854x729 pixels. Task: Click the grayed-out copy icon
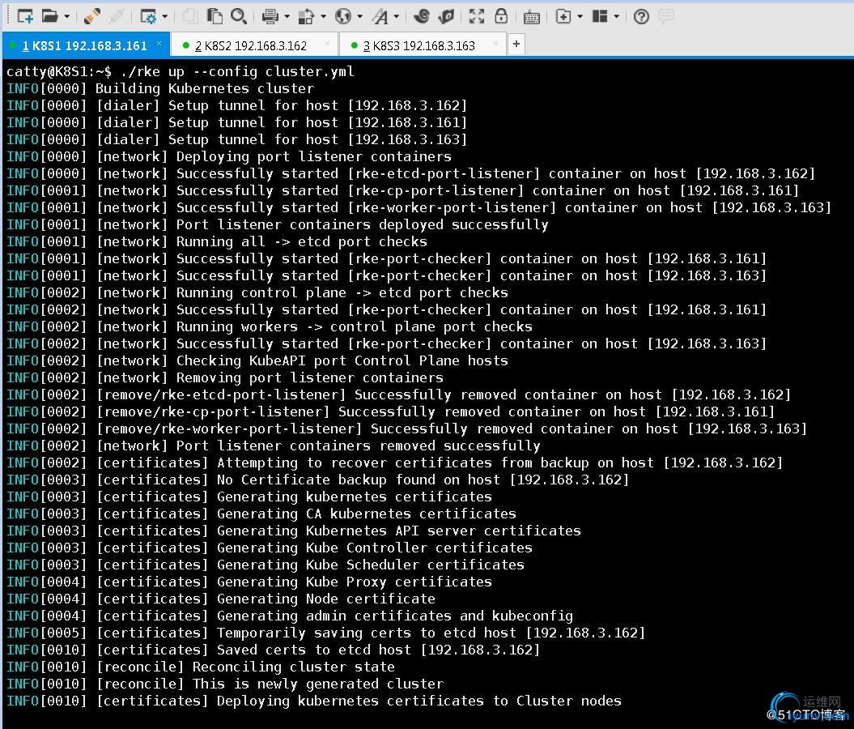190,16
